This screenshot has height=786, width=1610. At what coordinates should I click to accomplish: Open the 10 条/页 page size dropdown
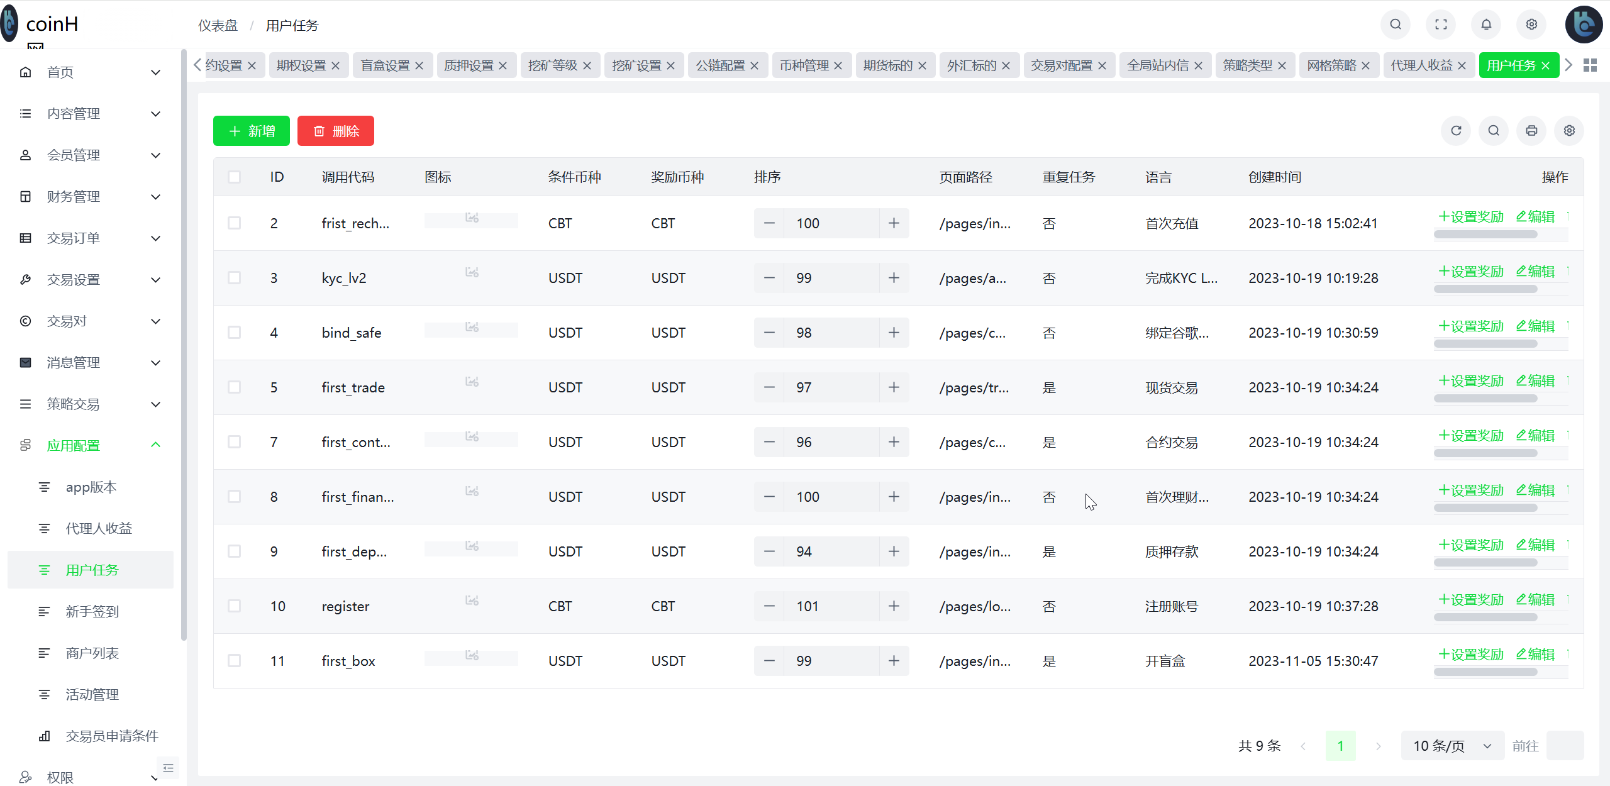[1452, 746]
